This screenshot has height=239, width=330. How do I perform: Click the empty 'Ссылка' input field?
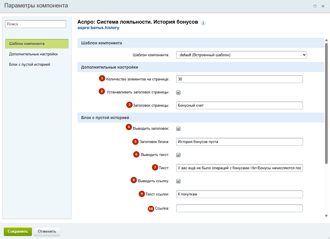[x=239, y=208]
